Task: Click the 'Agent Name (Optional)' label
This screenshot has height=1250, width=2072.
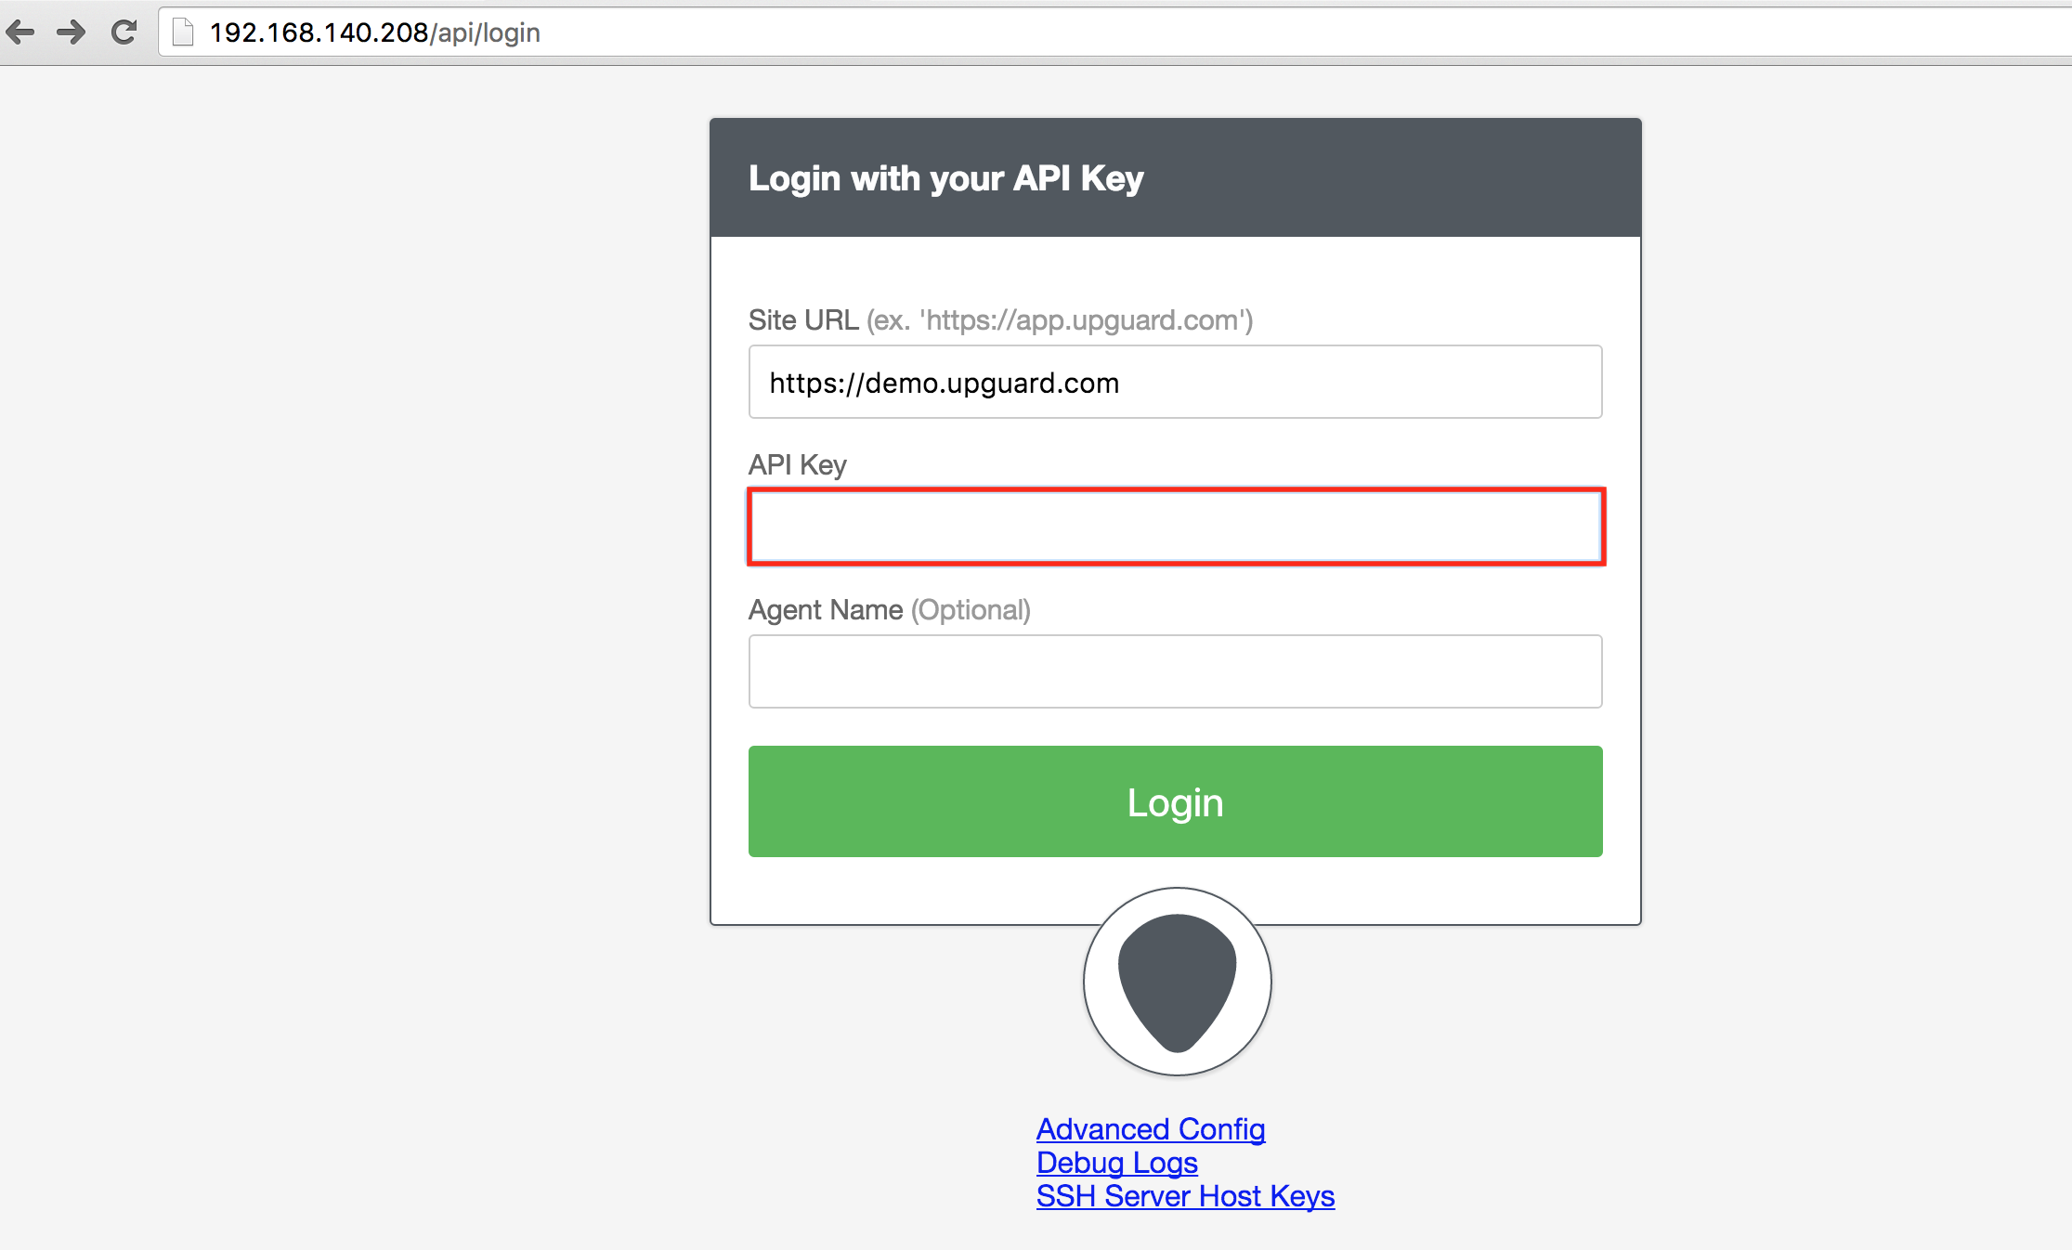Action: pyautogui.click(x=889, y=610)
